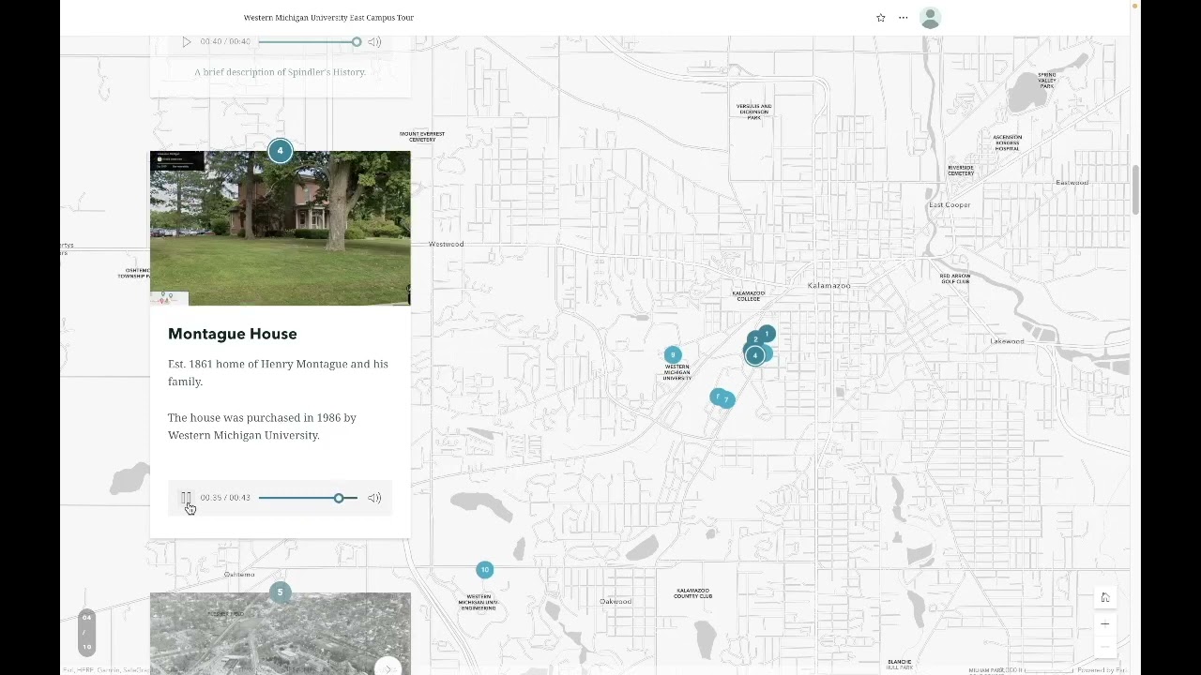Click the Western Michigan University map label
Viewport: 1201px width, 675px height.
pos(677,372)
